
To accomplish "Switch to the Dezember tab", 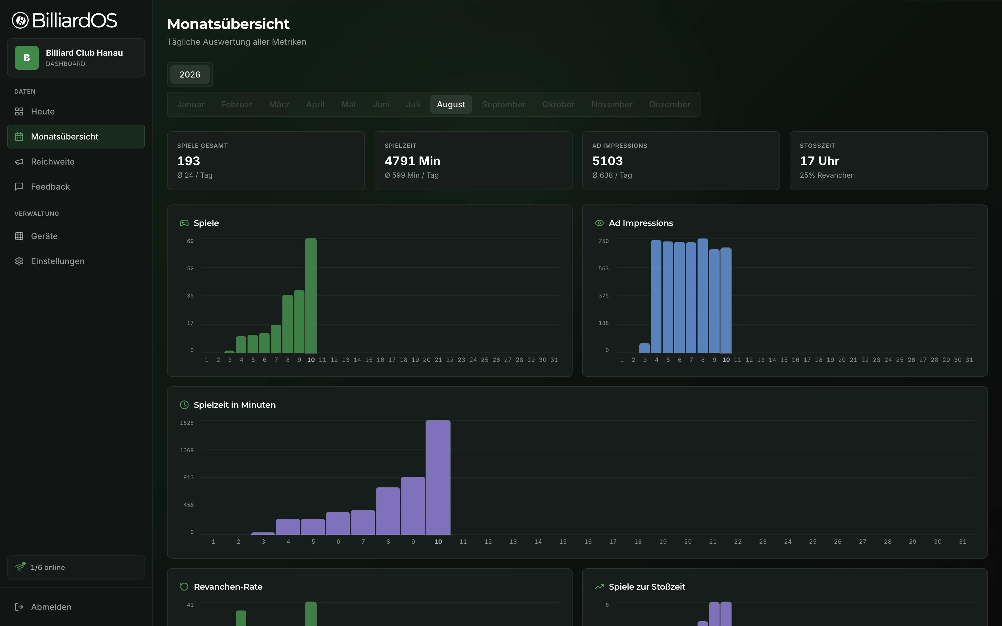I will [670, 104].
